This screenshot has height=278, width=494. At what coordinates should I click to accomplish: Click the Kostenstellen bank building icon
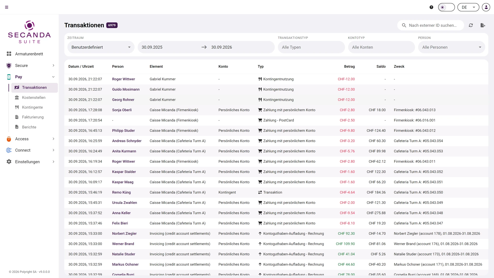pos(17,98)
